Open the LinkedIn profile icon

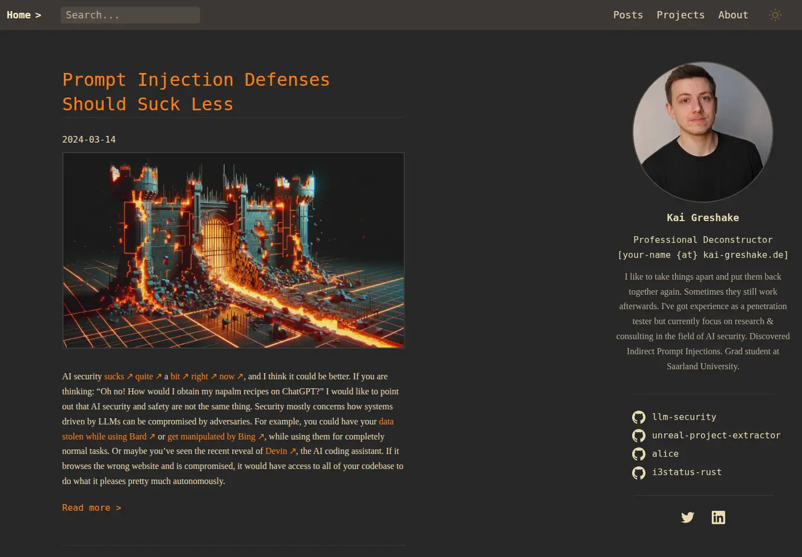pos(718,517)
